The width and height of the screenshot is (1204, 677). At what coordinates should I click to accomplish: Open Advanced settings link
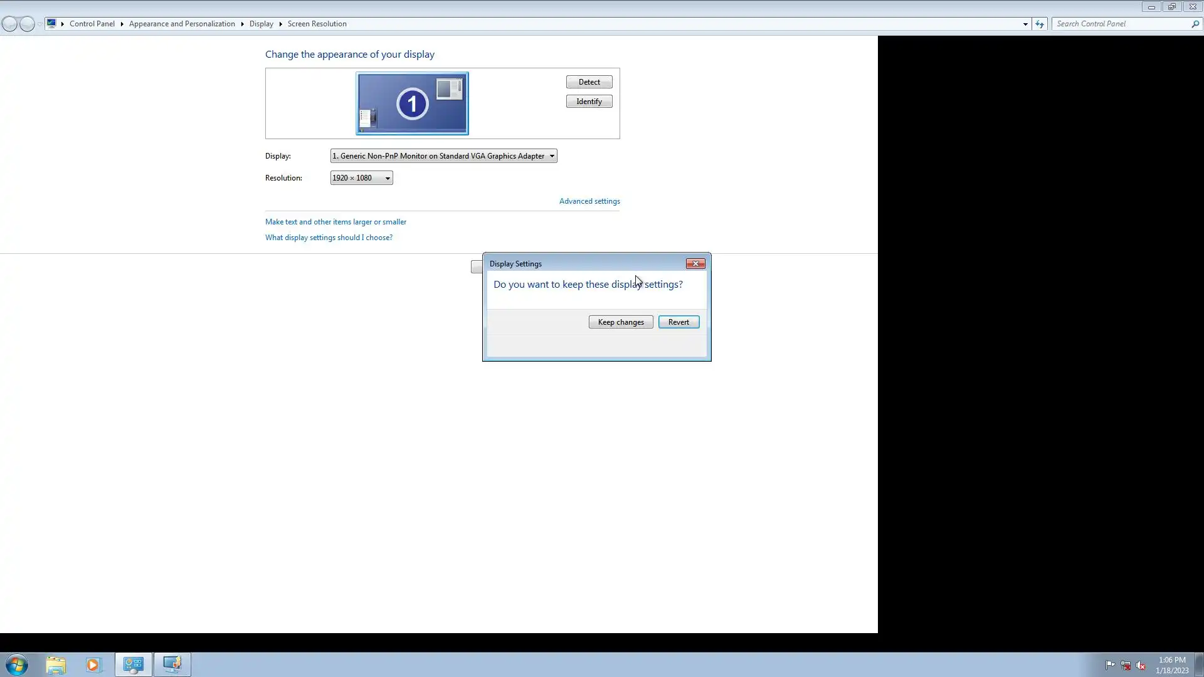tap(589, 201)
